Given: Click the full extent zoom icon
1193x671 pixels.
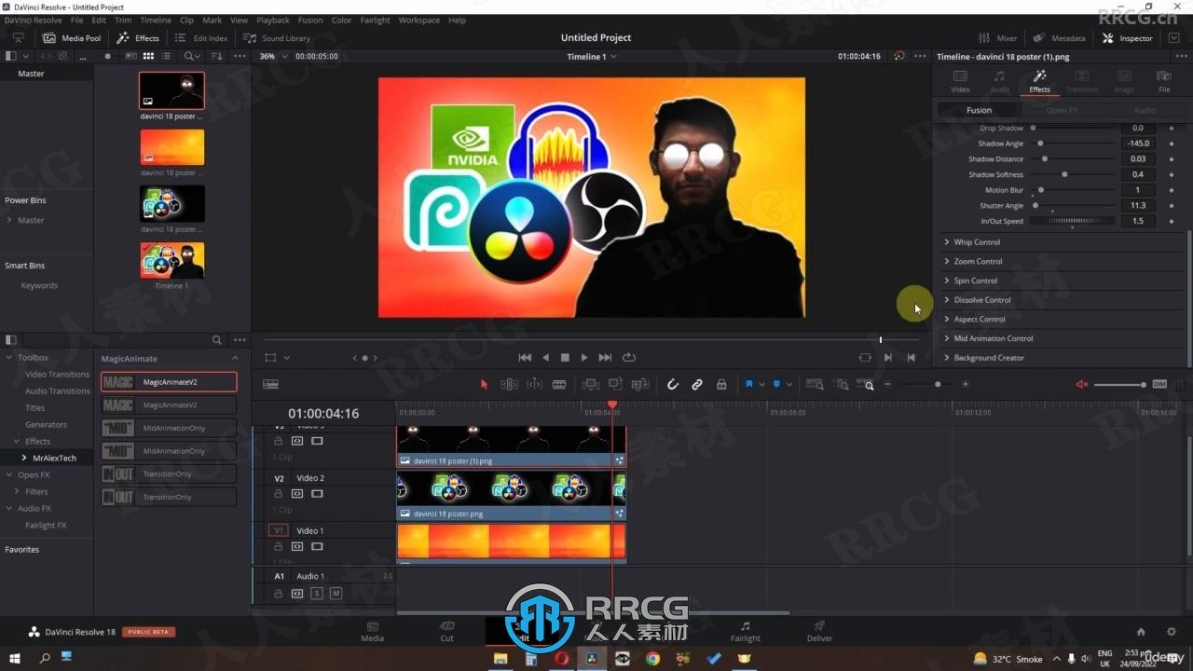Looking at the screenshot, I should (815, 384).
